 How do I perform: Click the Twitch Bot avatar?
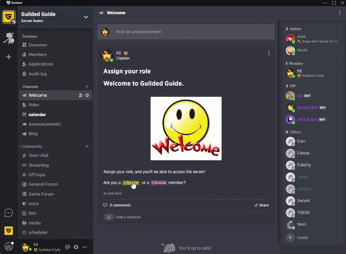[x=290, y=120]
